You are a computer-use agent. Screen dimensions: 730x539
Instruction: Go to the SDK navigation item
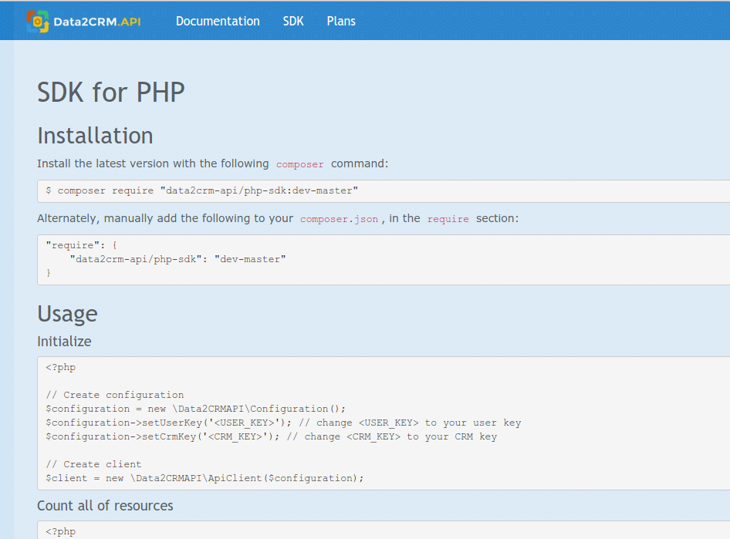(x=293, y=22)
